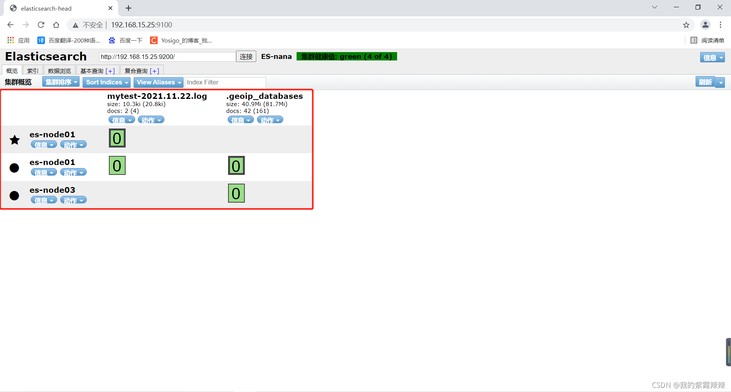Open 信息 menu of second es-node01 row
The width and height of the screenshot is (731, 392).
point(44,172)
